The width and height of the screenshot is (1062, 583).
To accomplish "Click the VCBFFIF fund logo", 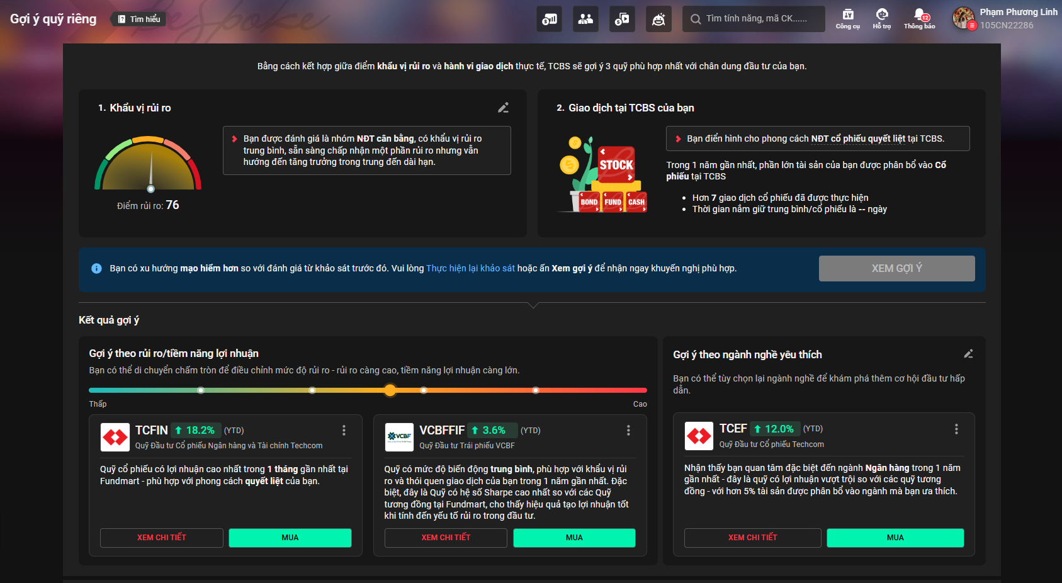I will pyautogui.click(x=399, y=437).
